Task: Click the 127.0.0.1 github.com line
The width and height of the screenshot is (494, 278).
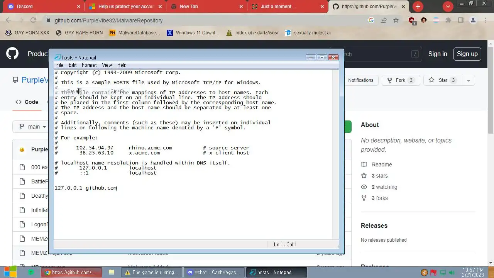Action: point(86,188)
